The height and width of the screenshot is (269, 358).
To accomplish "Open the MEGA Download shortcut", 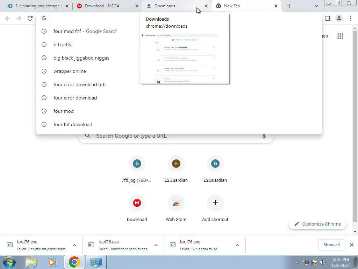I will click(137, 208).
